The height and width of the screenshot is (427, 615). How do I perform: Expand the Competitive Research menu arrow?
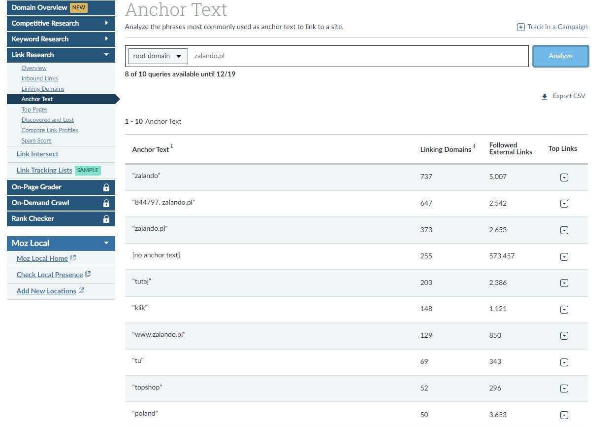pyautogui.click(x=106, y=23)
